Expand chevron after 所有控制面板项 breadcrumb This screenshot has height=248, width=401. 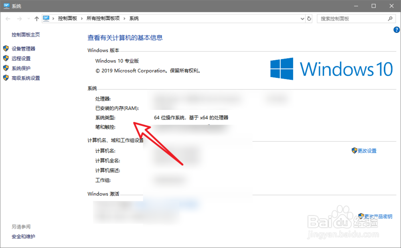[125, 18]
